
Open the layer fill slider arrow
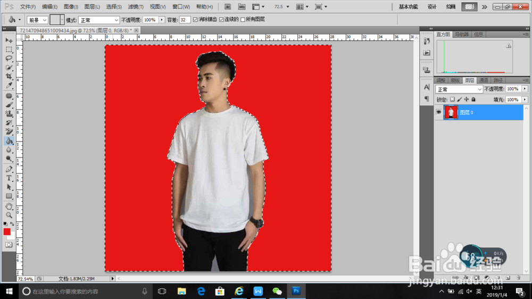point(525,100)
